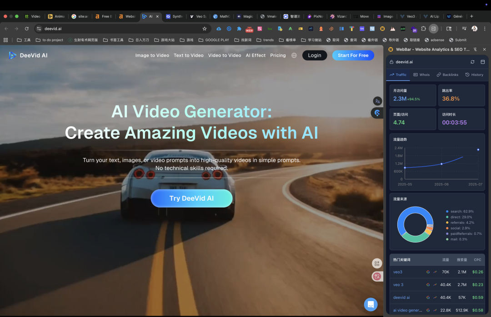Click the search: 62.9% legend entry

tap(460, 212)
